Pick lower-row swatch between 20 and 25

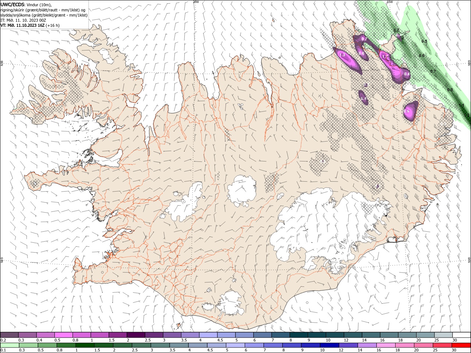coord(423,345)
